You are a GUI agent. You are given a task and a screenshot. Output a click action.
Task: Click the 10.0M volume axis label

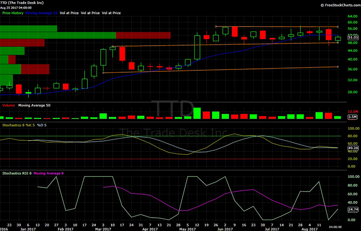[353, 112]
